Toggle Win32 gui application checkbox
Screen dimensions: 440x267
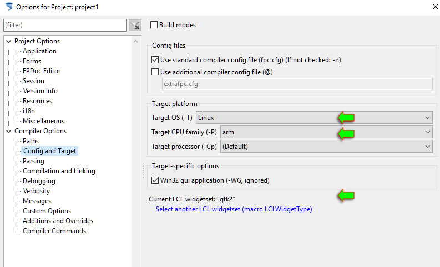(155, 180)
